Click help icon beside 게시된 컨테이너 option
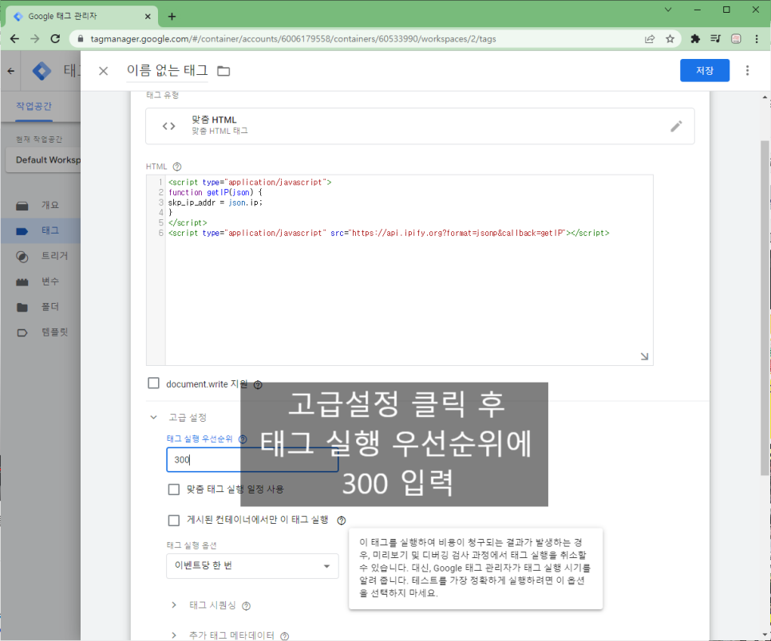 (342, 520)
